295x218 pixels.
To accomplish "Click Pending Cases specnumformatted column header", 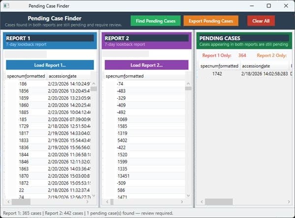I will pos(219,66).
